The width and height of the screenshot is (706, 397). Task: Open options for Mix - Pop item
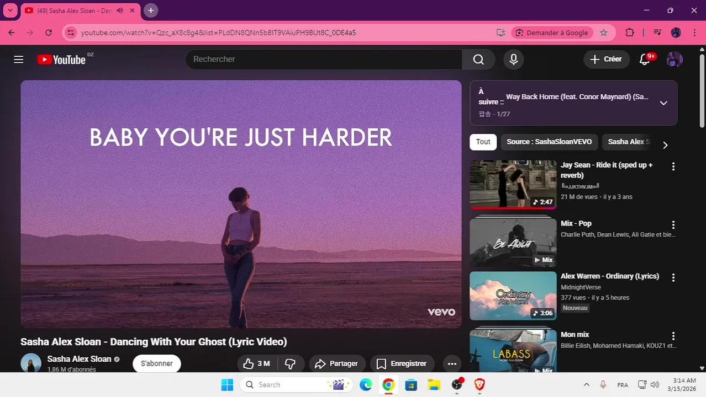(673, 225)
